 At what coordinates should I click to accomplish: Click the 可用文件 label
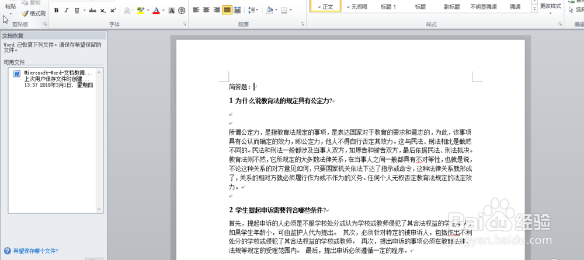point(14,62)
